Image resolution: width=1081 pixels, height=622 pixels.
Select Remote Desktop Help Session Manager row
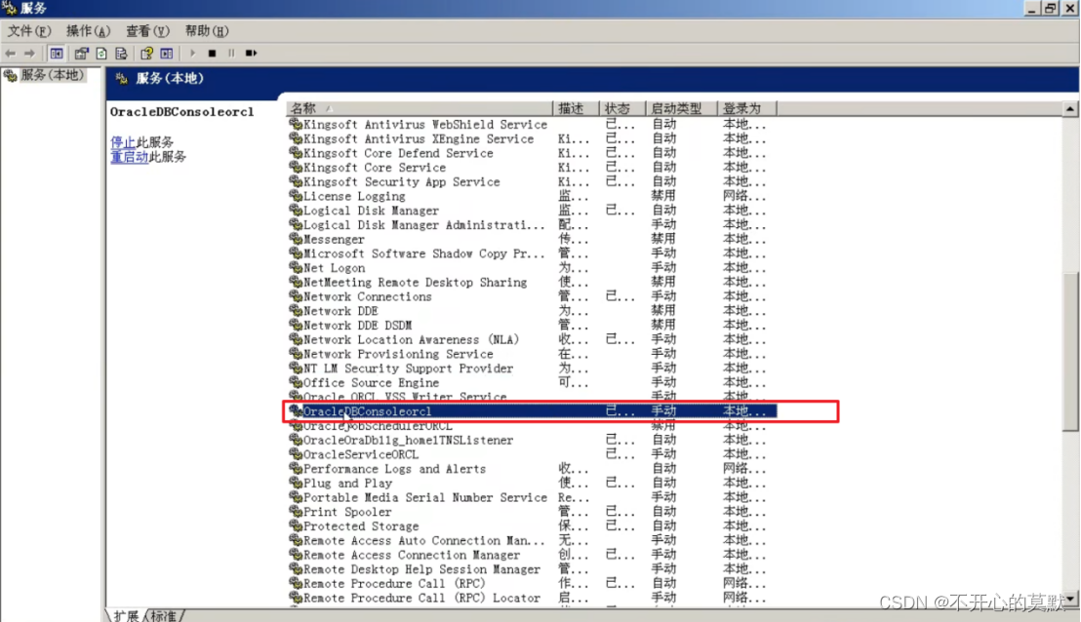(x=532, y=569)
